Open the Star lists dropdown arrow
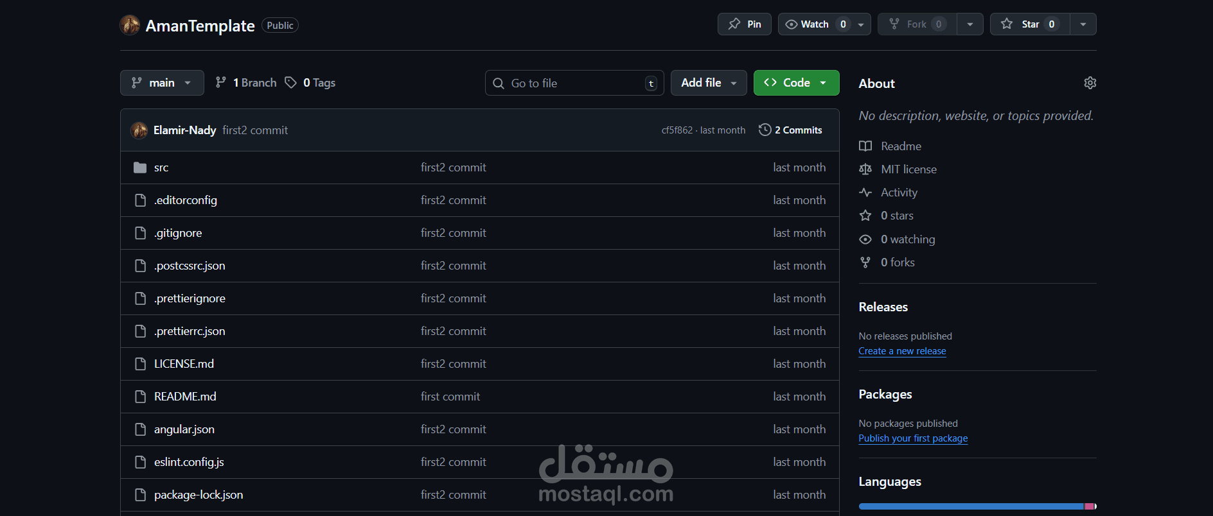This screenshot has height=516, width=1213. coord(1083,24)
